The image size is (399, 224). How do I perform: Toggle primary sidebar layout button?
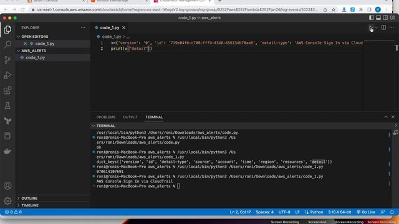(372, 18)
